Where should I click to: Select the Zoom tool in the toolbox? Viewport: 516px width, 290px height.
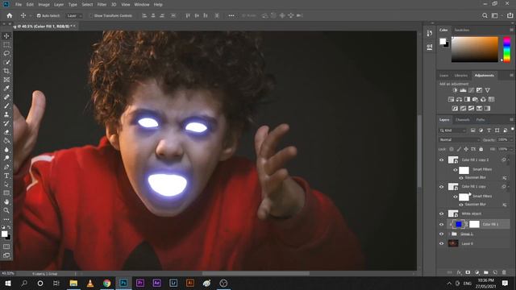(x=6, y=210)
